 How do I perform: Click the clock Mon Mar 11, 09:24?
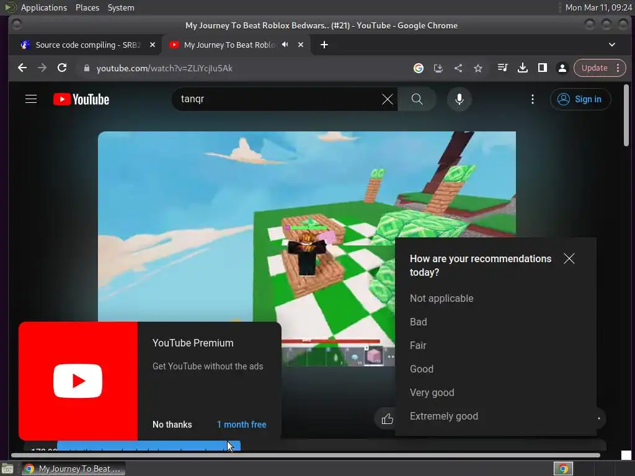tap(598, 7)
